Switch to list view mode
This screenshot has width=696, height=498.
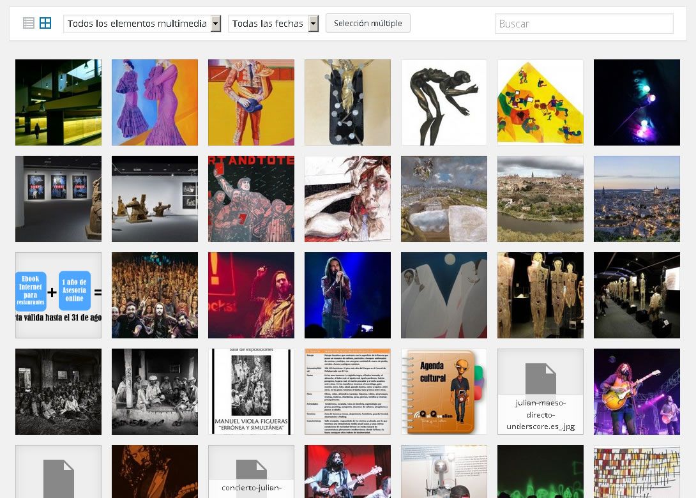tap(28, 23)
